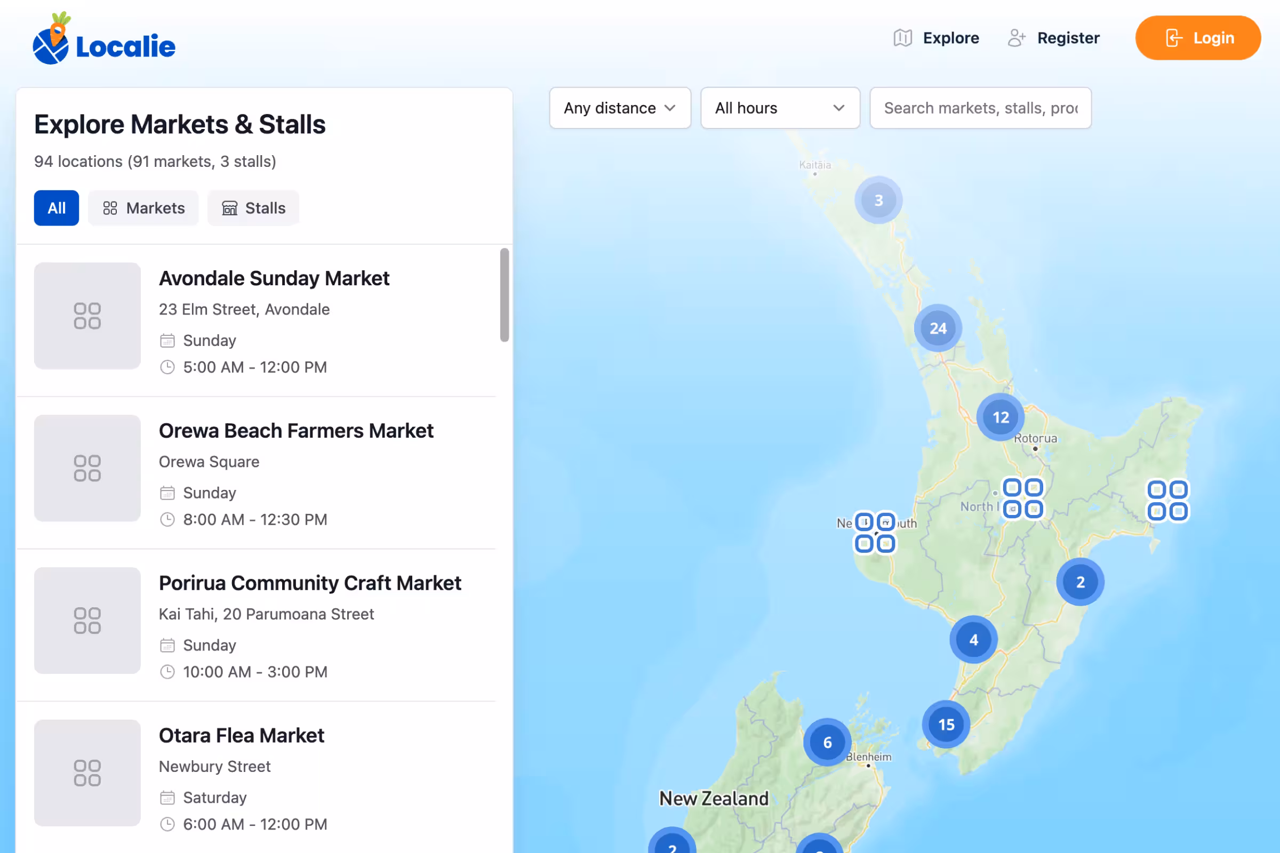
Task: Filter list by Stalls
Action: (254, 208)
